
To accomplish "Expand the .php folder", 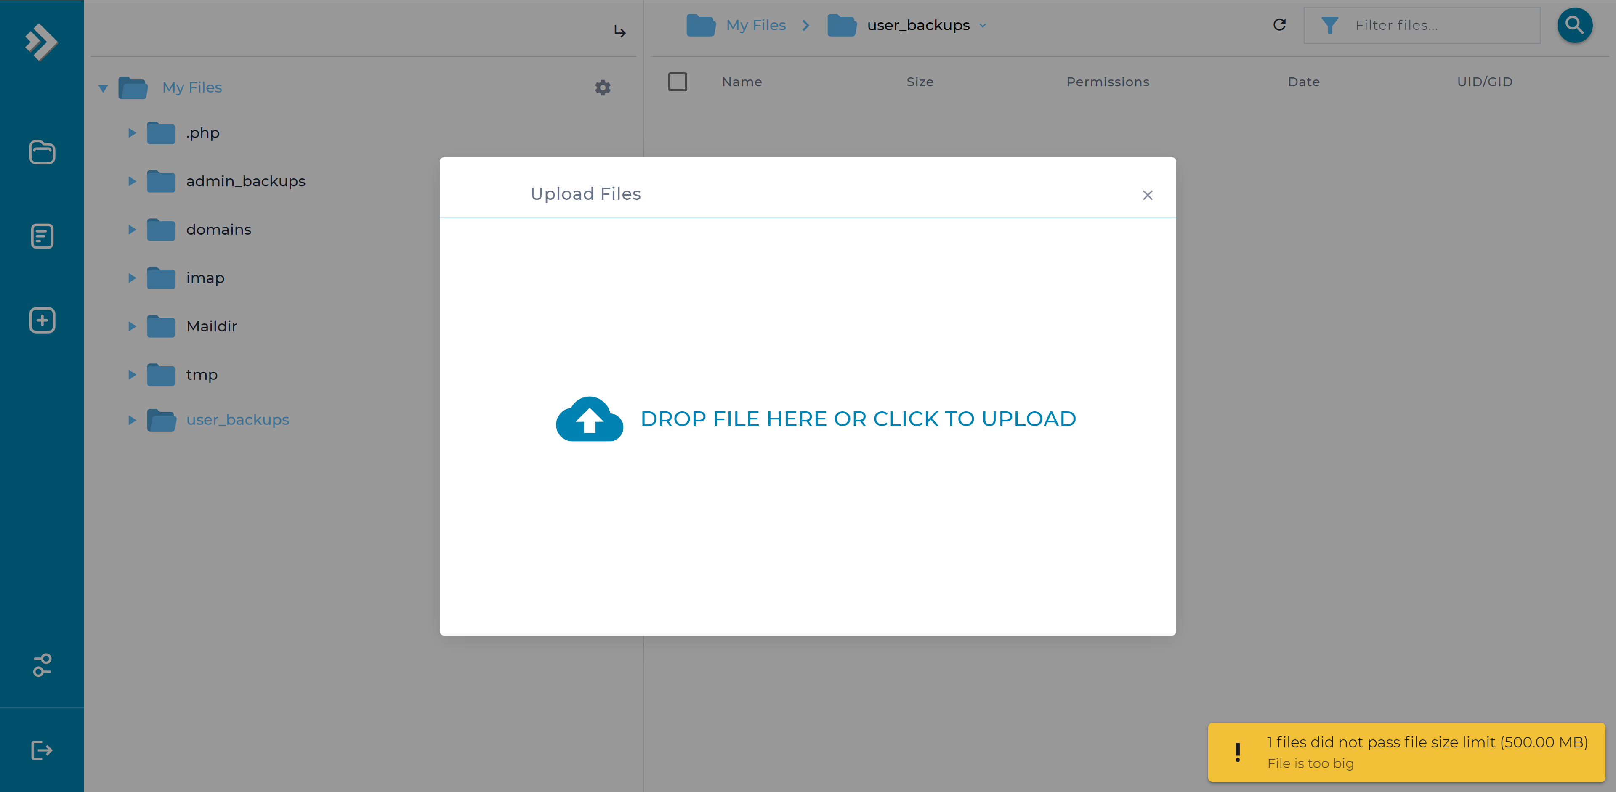I will (132, 133).
